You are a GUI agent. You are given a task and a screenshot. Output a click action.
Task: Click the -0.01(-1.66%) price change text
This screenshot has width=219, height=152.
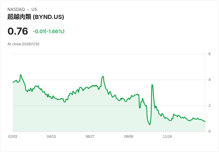click(49, 31)
